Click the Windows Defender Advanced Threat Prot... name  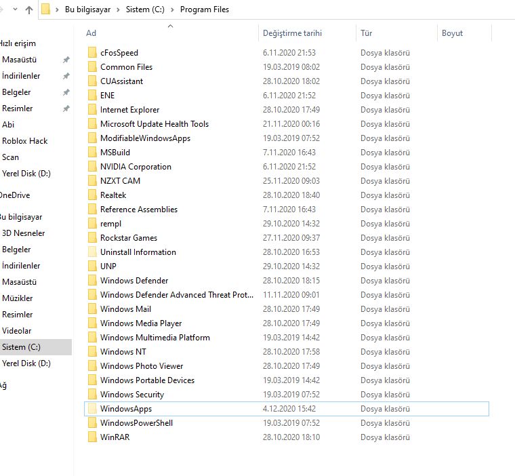[x=177, y=295]
